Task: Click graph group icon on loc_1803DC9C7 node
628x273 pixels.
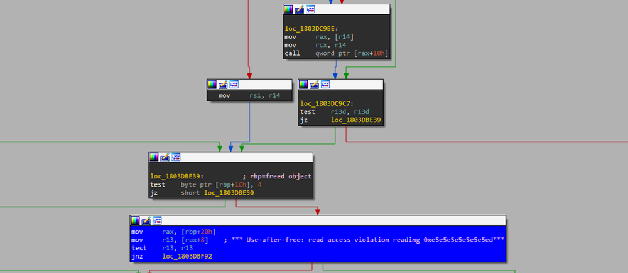Action: tap(325, 84)
